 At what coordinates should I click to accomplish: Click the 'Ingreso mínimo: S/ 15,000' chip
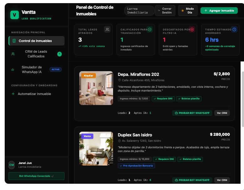pos(135,159)
